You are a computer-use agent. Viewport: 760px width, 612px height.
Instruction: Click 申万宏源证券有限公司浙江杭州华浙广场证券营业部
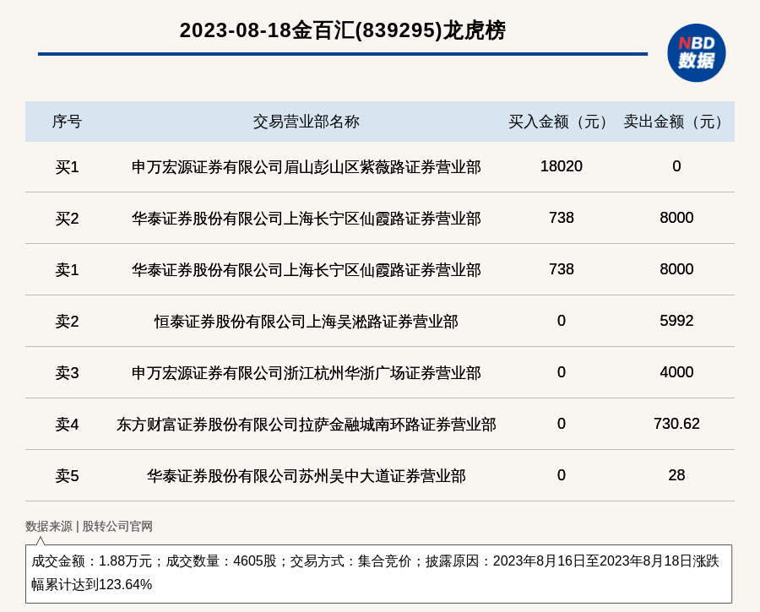coord(307,373)
